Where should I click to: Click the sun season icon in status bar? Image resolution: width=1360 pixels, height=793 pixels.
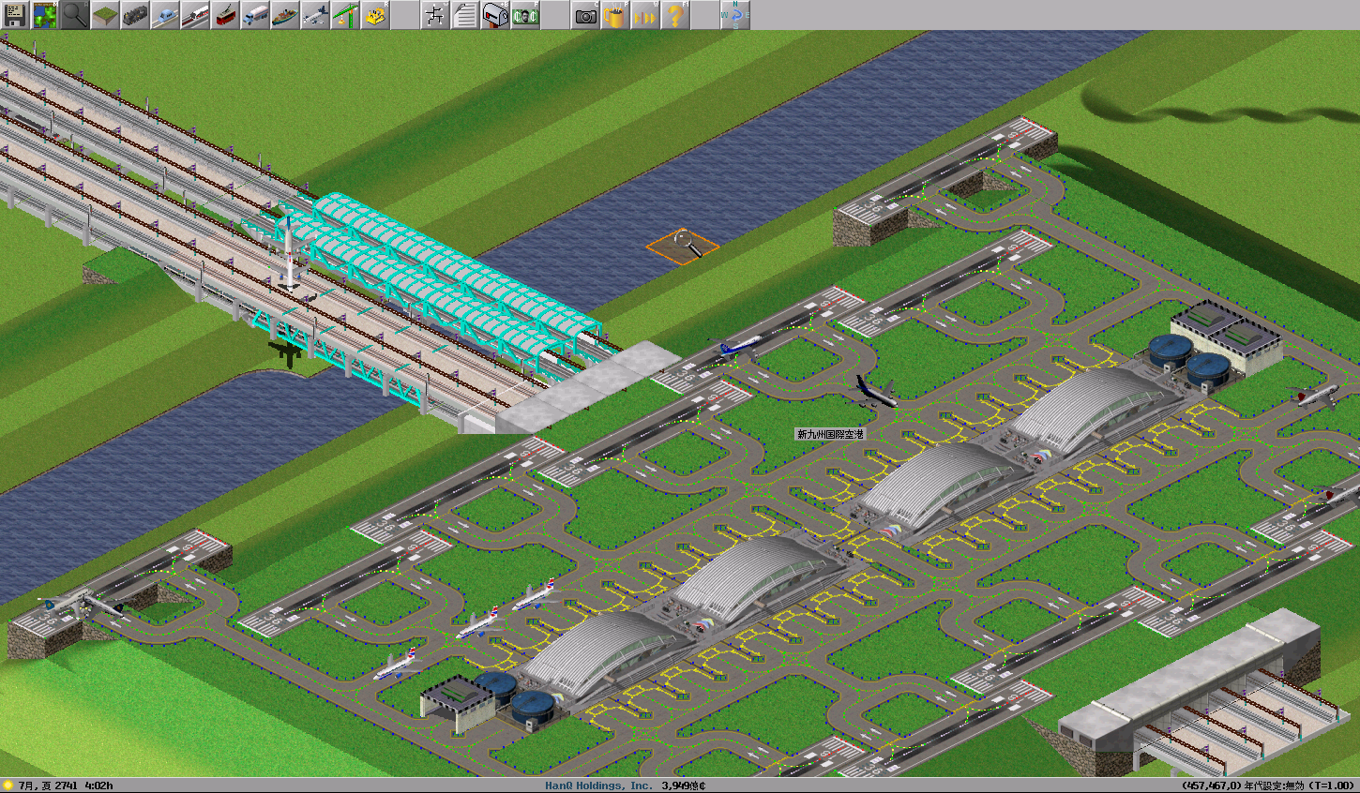click(8, 786)
